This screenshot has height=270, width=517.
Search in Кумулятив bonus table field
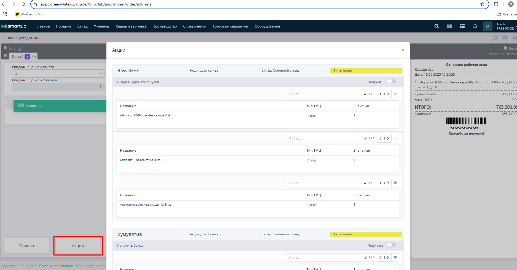(x=323, y=257)
